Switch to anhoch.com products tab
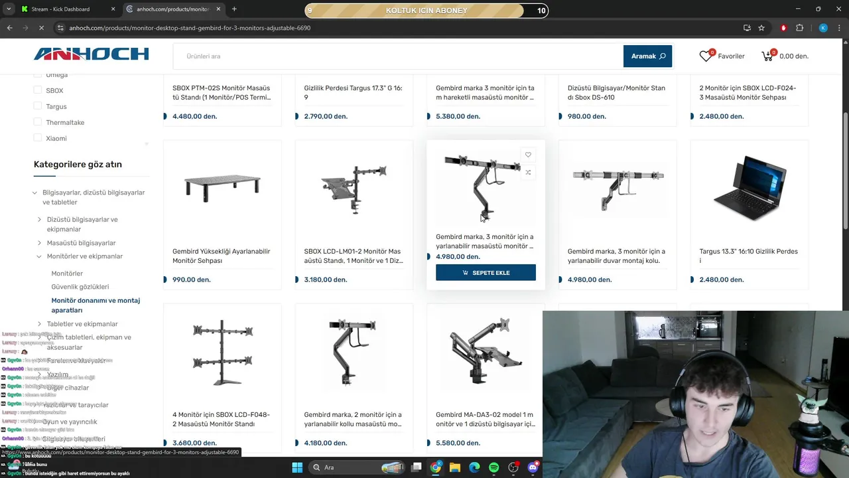 click(173, 9)
